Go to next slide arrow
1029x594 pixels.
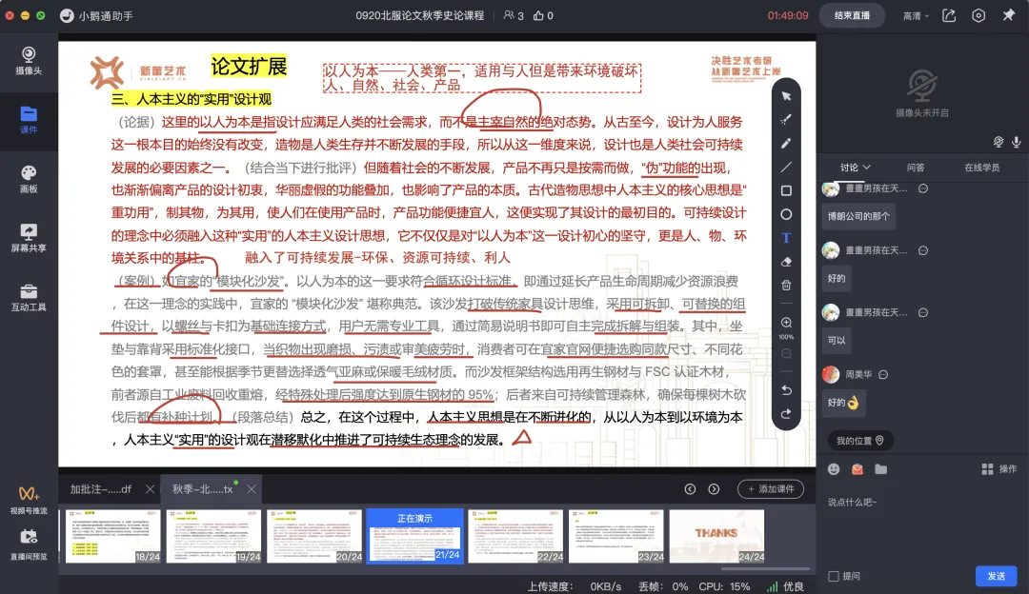click(x=714, y=489)
